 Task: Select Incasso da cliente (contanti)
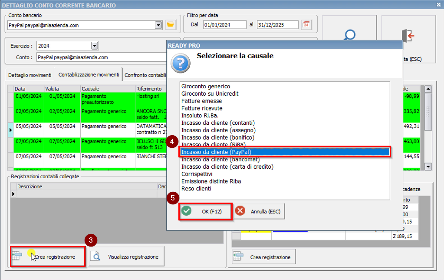285,123
